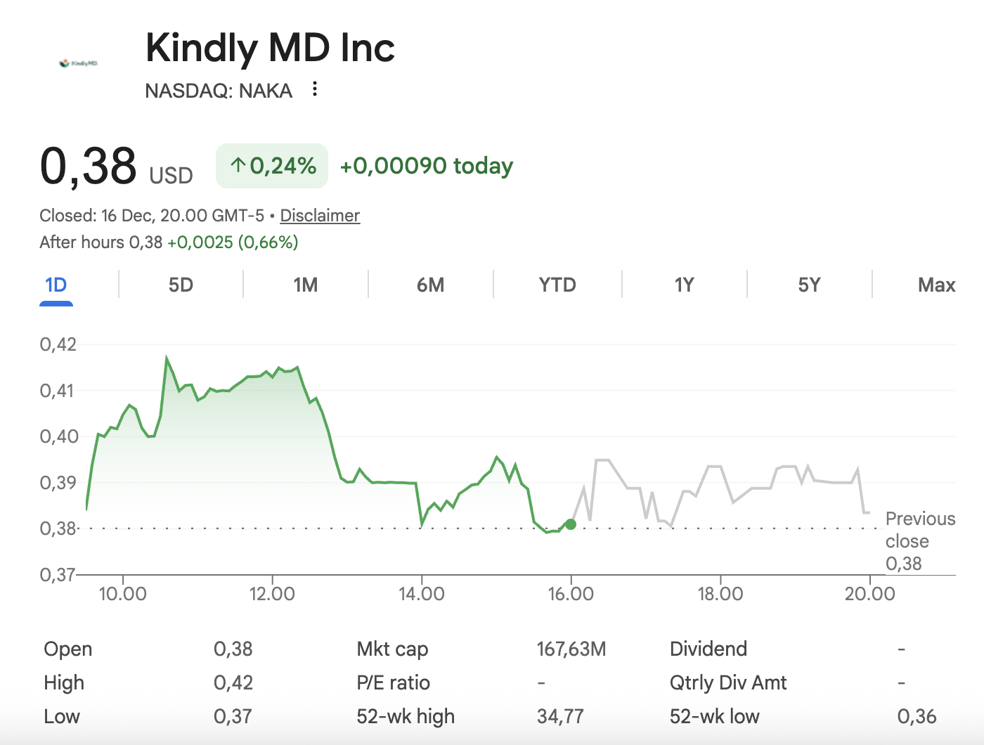Select the 6M time range tab
Screen dimensions: 984x745
pos(430,285)
